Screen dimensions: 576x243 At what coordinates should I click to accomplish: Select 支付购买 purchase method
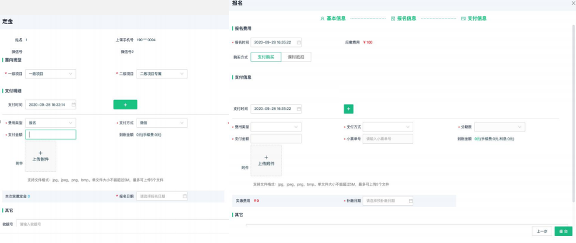click(x=266, y=57)
